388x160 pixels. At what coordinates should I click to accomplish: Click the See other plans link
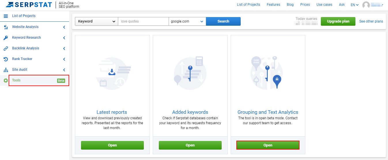371,21
